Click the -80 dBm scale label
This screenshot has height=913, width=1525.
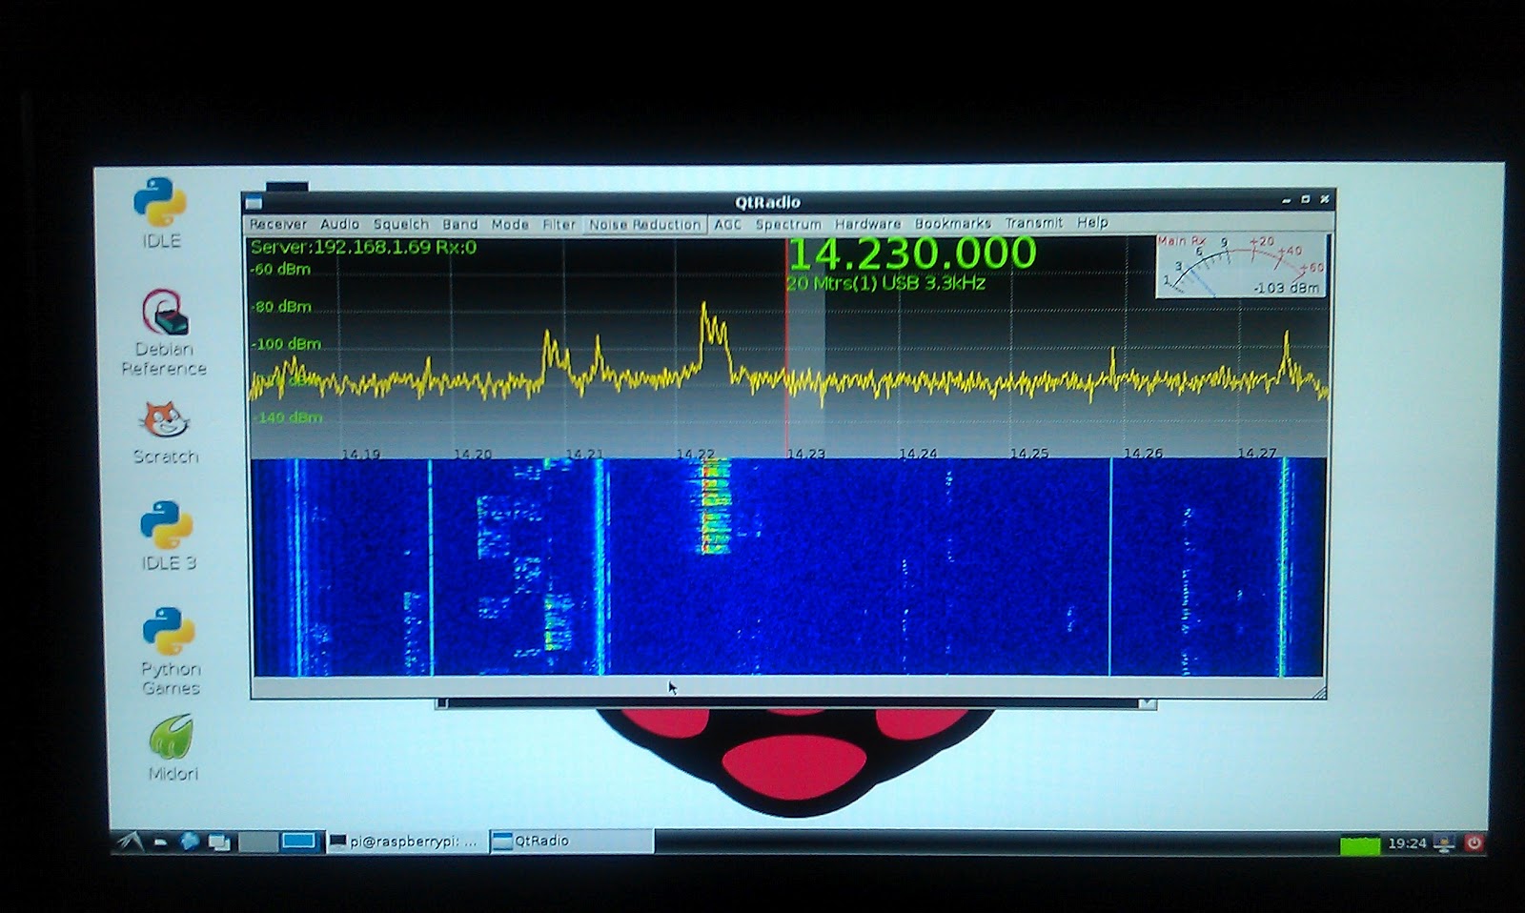pos(280,307)
